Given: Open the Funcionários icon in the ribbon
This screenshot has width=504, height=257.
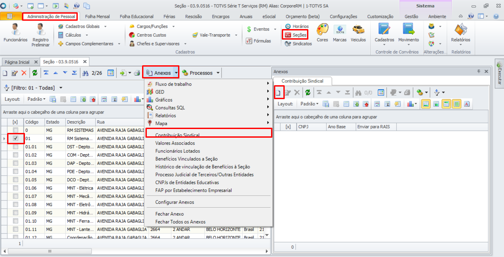Looking at the screenshot, I should (15, 33).
